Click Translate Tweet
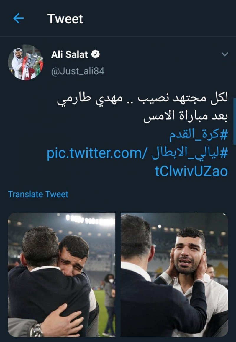Image resolution: width=236 pixels, height=342 pixels. (x=38, y=194)
